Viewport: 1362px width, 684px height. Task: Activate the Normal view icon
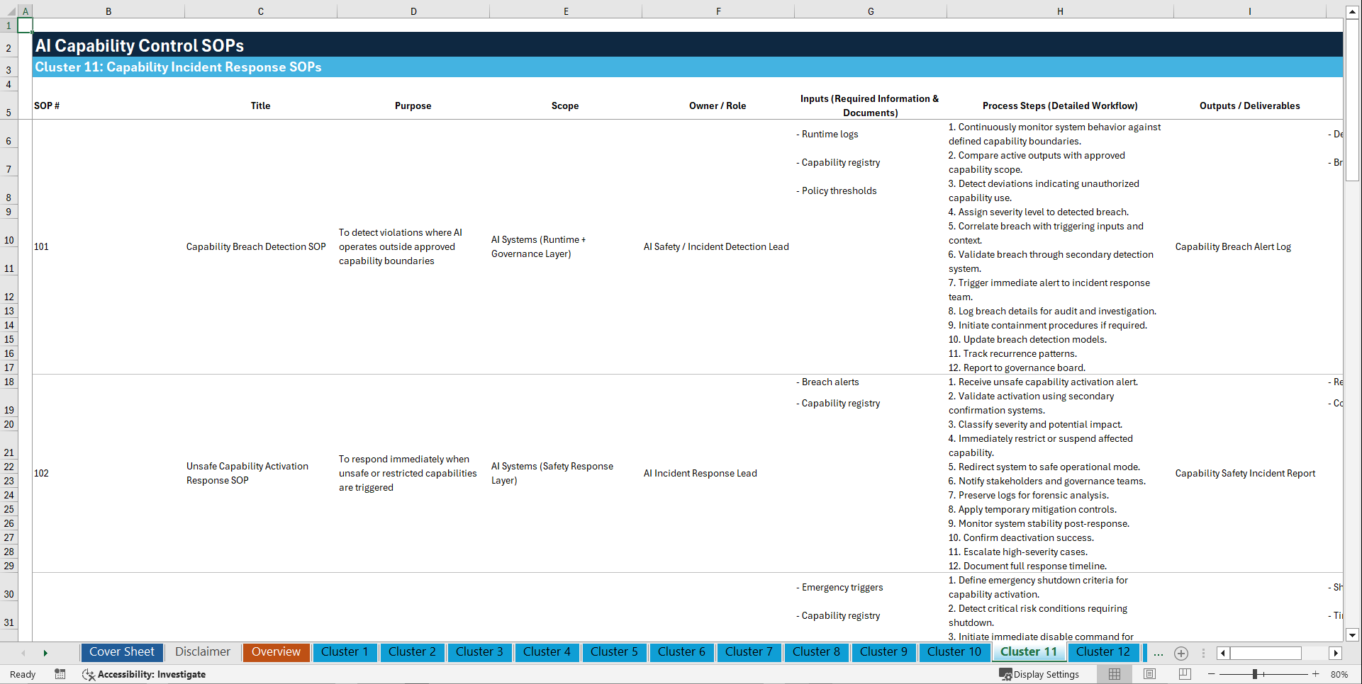[x=1114, y=674]
